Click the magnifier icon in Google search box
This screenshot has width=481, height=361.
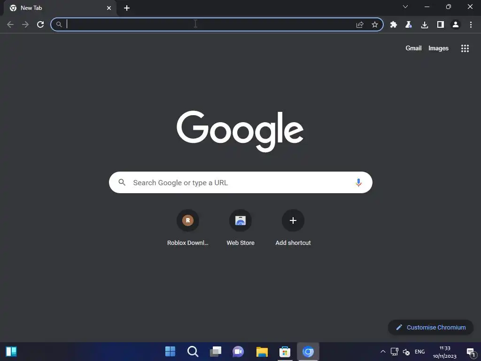(x=122, y=182)
